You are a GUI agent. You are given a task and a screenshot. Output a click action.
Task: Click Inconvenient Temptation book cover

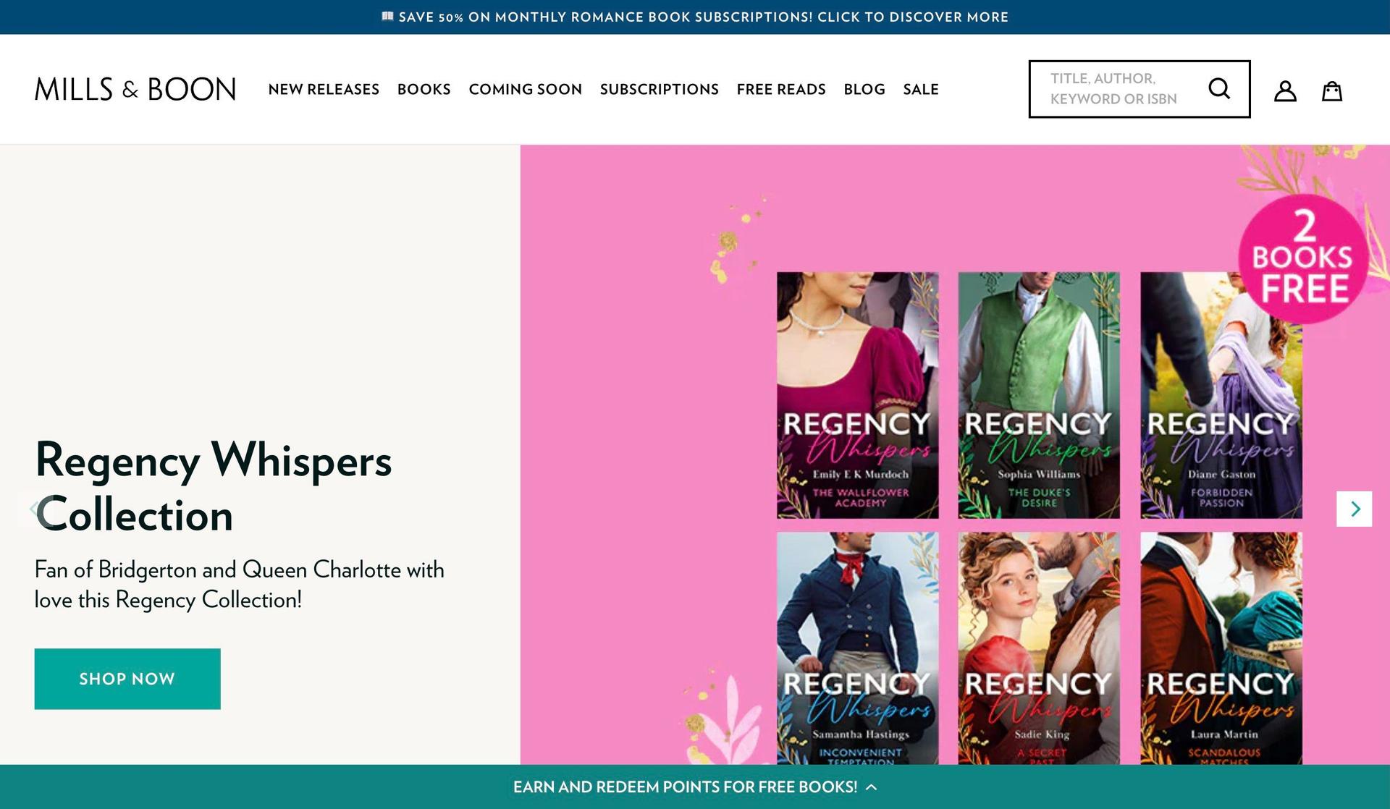point(858,648)
